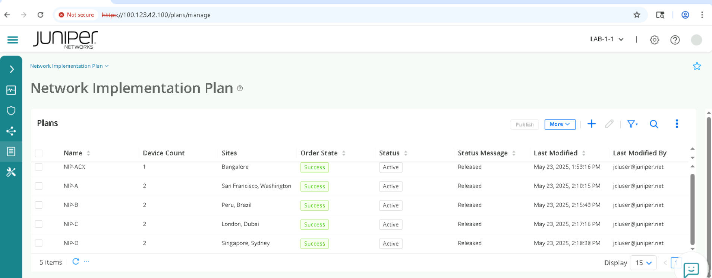Open the shield icon in the sidebar
Screen dimensions: 712x278
coord(11,111)
